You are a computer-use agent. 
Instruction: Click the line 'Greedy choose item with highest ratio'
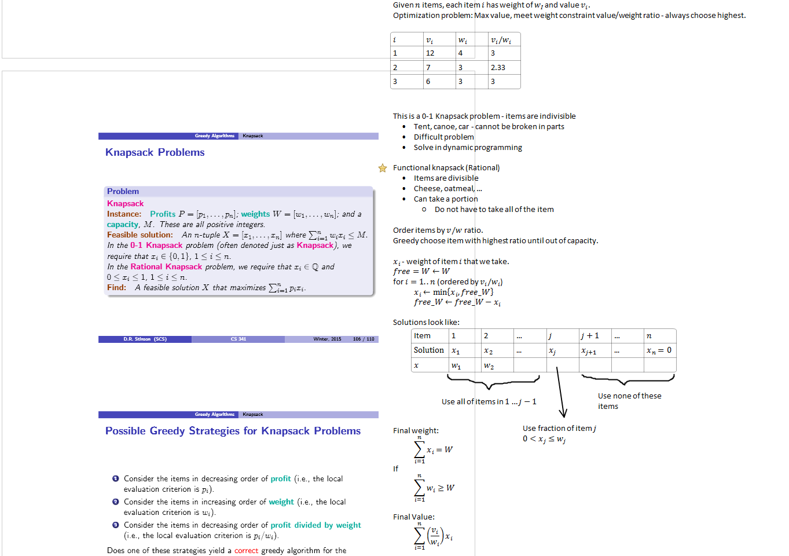click(496, 241)
